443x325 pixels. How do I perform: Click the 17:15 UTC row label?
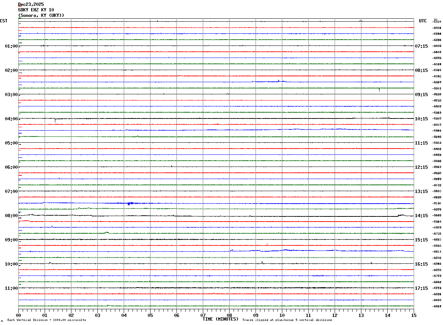click(421, 288)
